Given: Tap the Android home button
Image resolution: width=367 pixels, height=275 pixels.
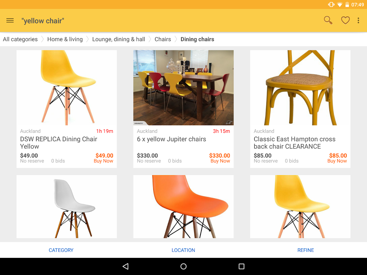Looking at the screenshot, I should (x=183, y=266).
